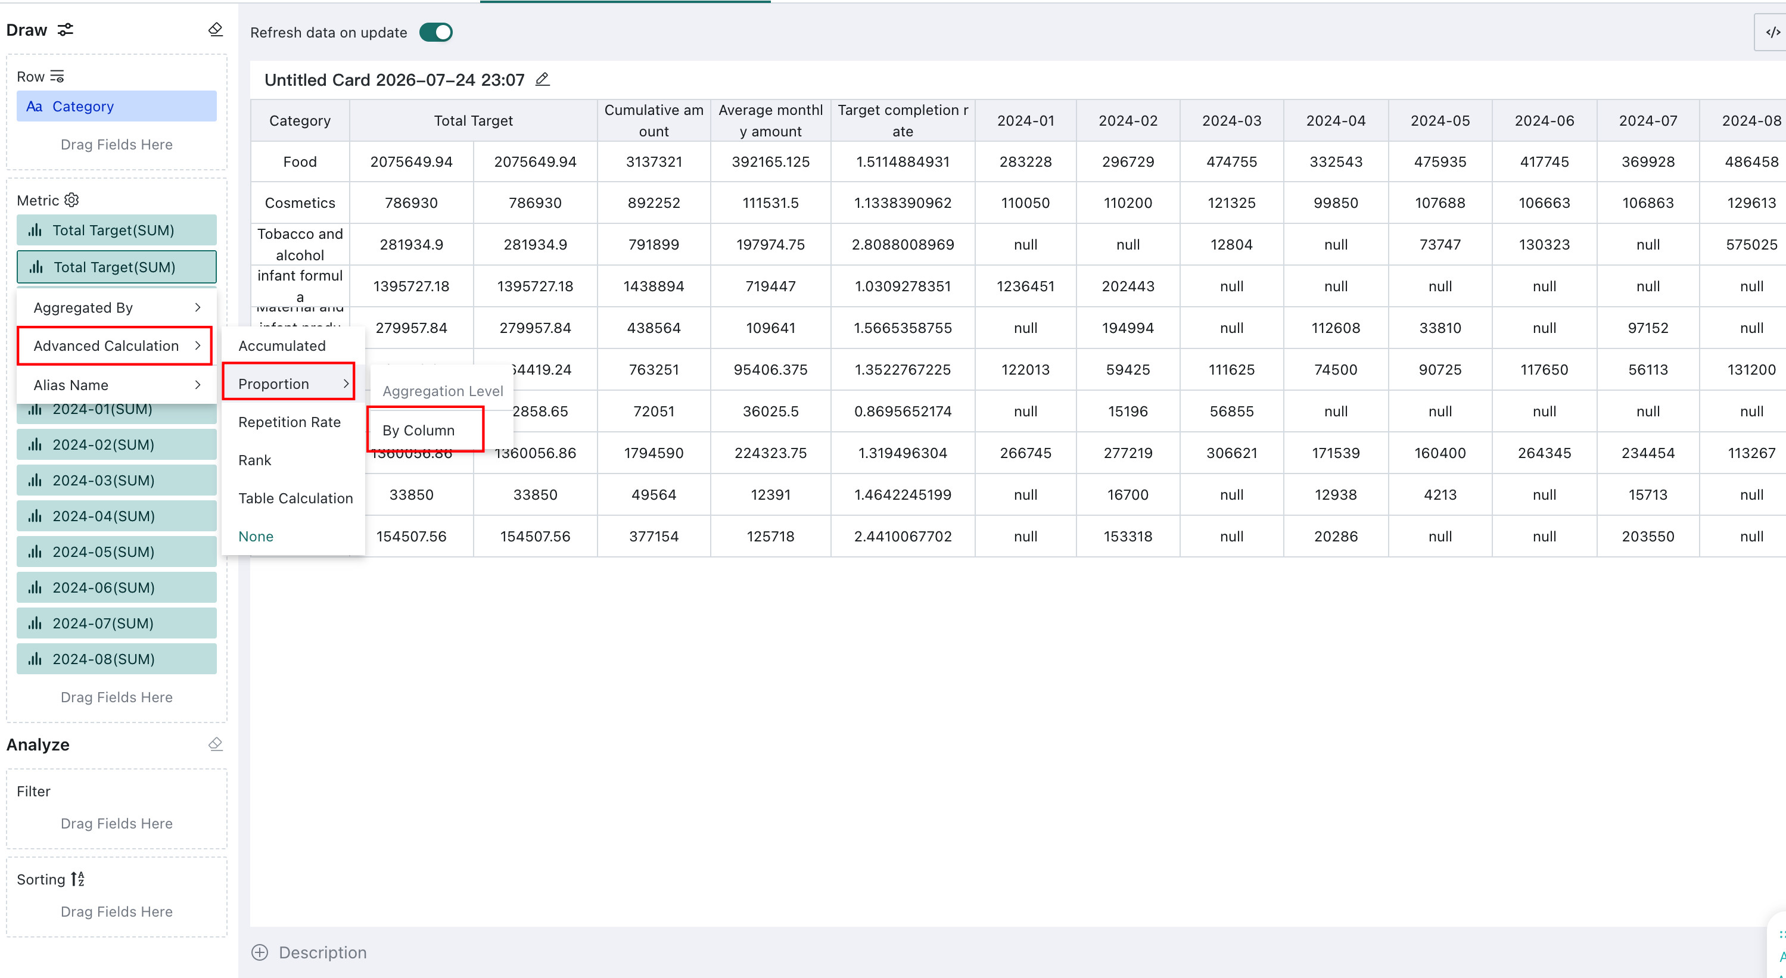Viewport: 1786px width, 978px height.
Task: Click Target completion rate column header
Action: [903, 120]
